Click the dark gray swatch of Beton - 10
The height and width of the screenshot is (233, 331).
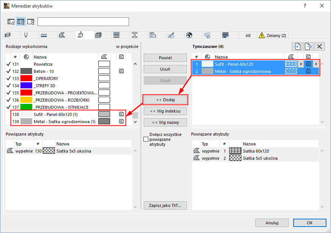click(x=26, y=71)
